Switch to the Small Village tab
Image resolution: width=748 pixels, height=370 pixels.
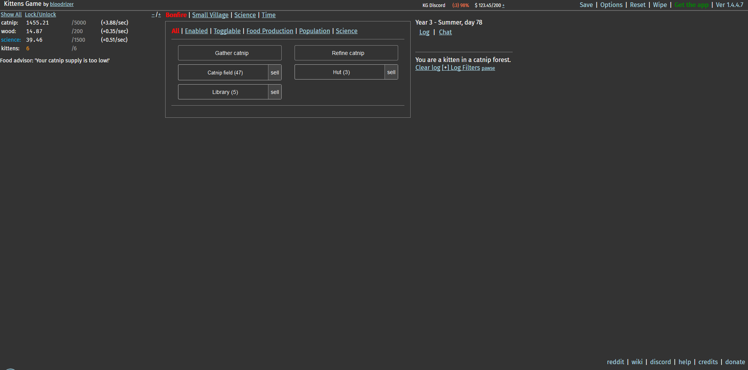point(210,15)
